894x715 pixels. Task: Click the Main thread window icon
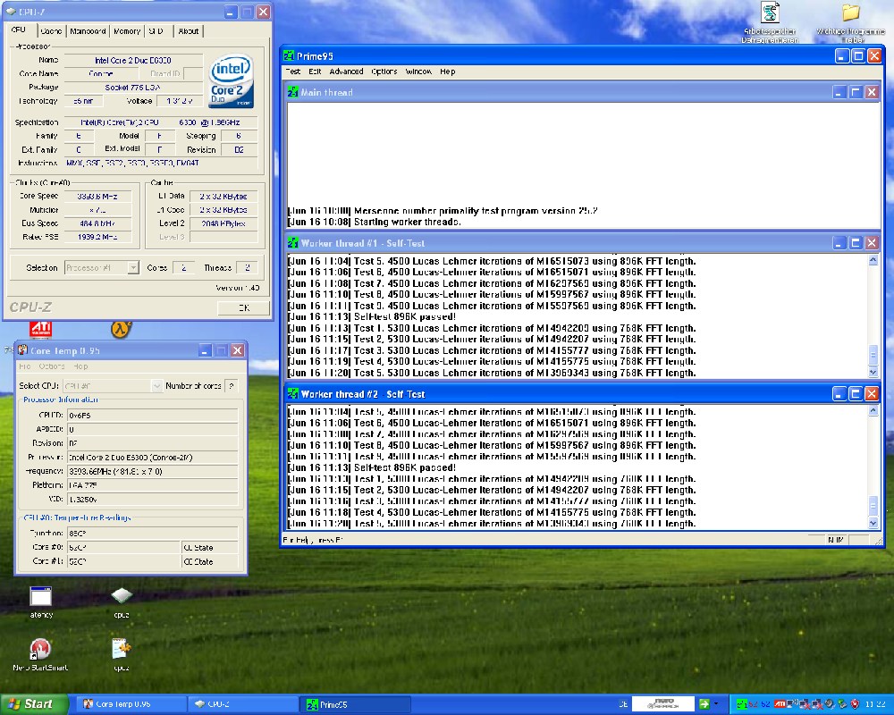[292, 92]
